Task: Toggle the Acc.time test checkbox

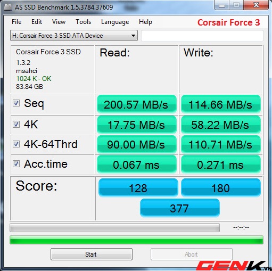Action: click(x=16, y=164)
